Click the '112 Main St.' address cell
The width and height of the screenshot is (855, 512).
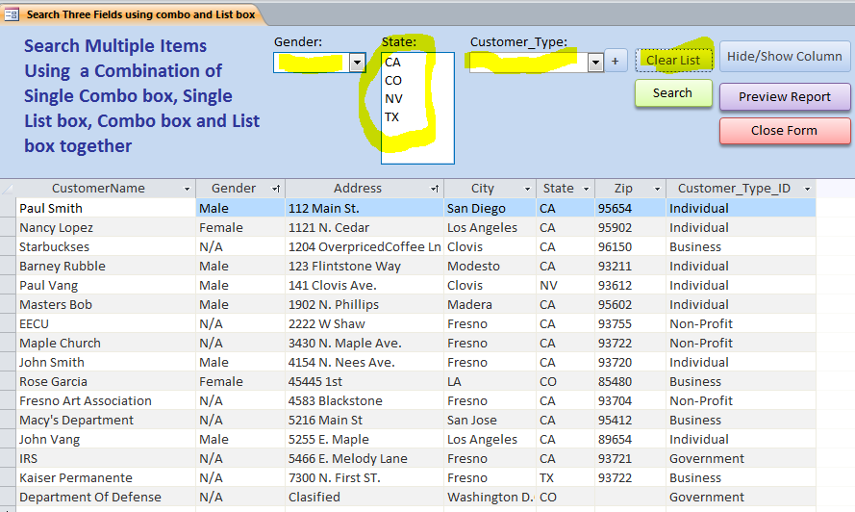coord(365,208)
